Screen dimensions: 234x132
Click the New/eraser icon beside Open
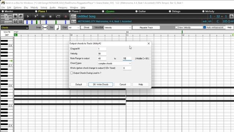coord(21,16)
